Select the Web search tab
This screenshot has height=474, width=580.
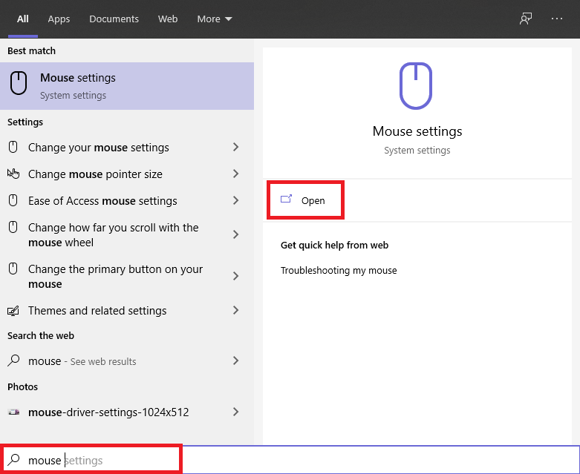click(168, 19)
